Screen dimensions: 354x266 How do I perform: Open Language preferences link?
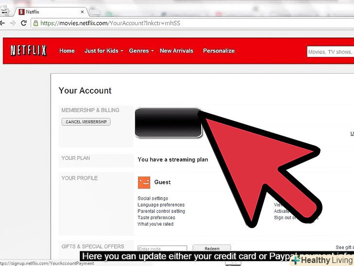tap(161, 205)
